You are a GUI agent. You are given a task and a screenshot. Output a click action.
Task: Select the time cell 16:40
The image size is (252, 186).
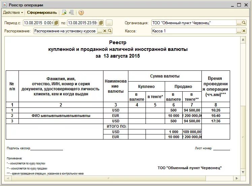[216, 116]
